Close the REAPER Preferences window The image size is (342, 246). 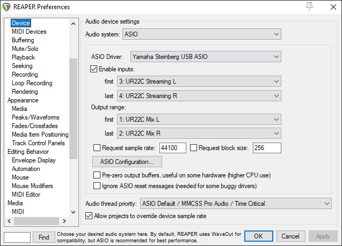tap(333, 7)
